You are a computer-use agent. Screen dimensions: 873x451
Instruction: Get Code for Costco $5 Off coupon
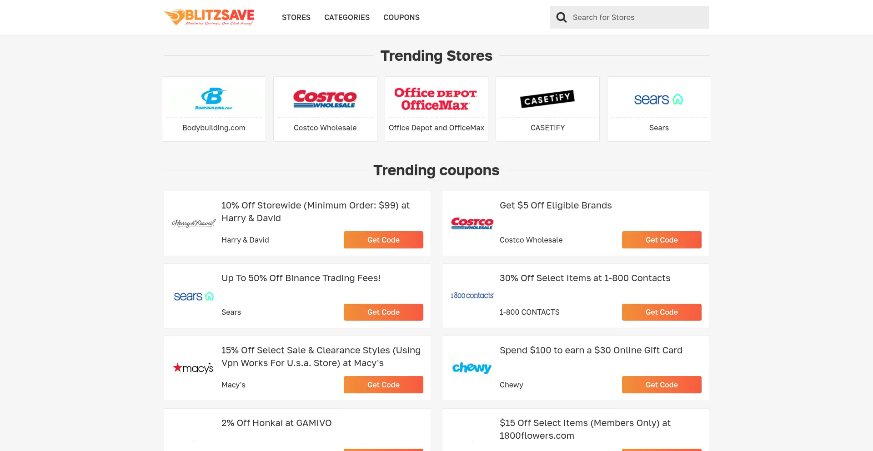(x=662, y=240)
